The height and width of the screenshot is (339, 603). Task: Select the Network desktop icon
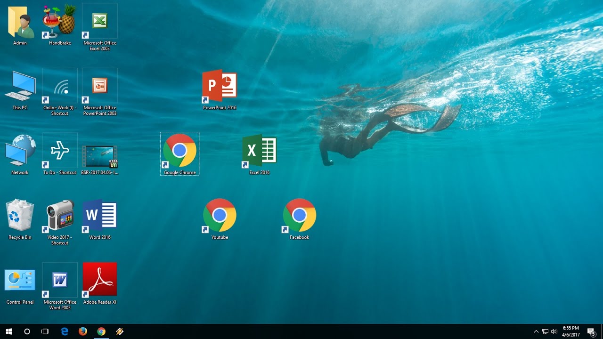coord(20,154)
